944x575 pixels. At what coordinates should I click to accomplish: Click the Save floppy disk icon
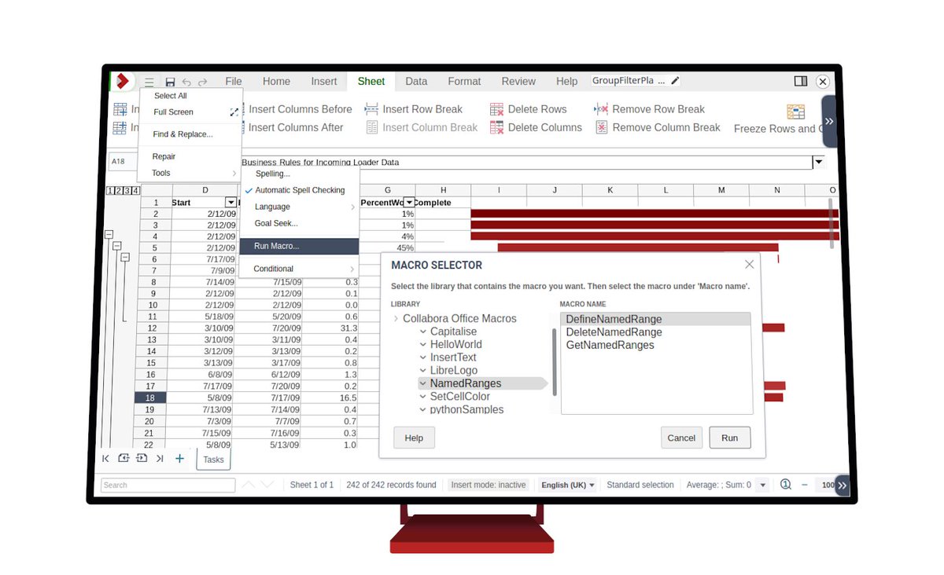170,82
